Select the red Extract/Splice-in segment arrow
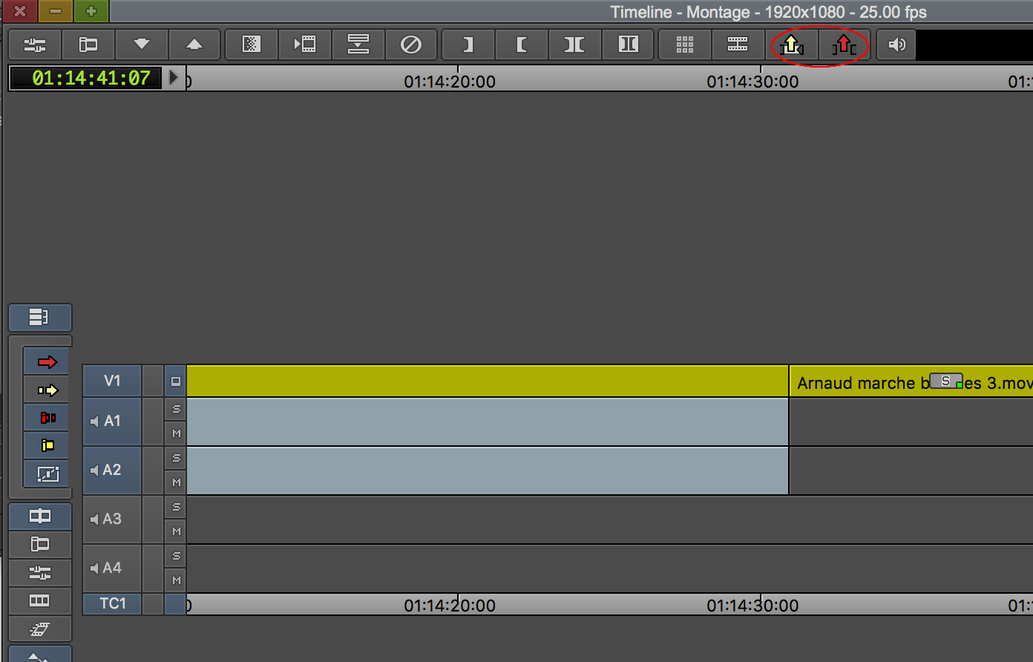 pyautogui.click(x=47, y=361)
